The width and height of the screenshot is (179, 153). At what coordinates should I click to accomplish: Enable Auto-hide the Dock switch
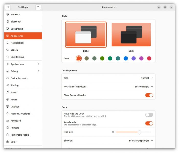tap(149, 115)
